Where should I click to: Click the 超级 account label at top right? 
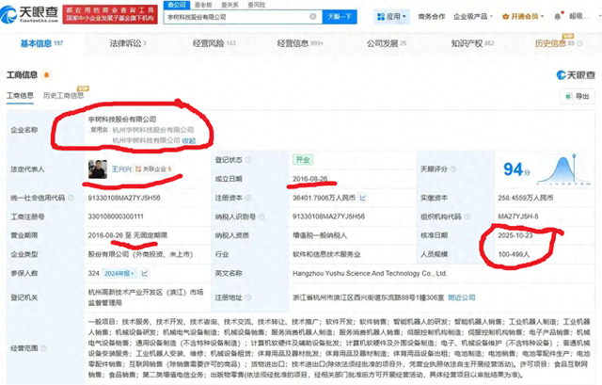pos(577,16)
